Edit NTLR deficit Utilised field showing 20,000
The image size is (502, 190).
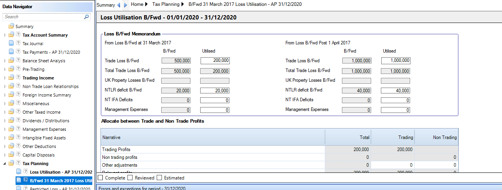point(215,90)
